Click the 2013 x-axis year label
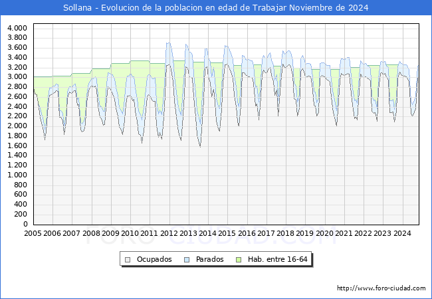432x299 pixels. point(188,233)
